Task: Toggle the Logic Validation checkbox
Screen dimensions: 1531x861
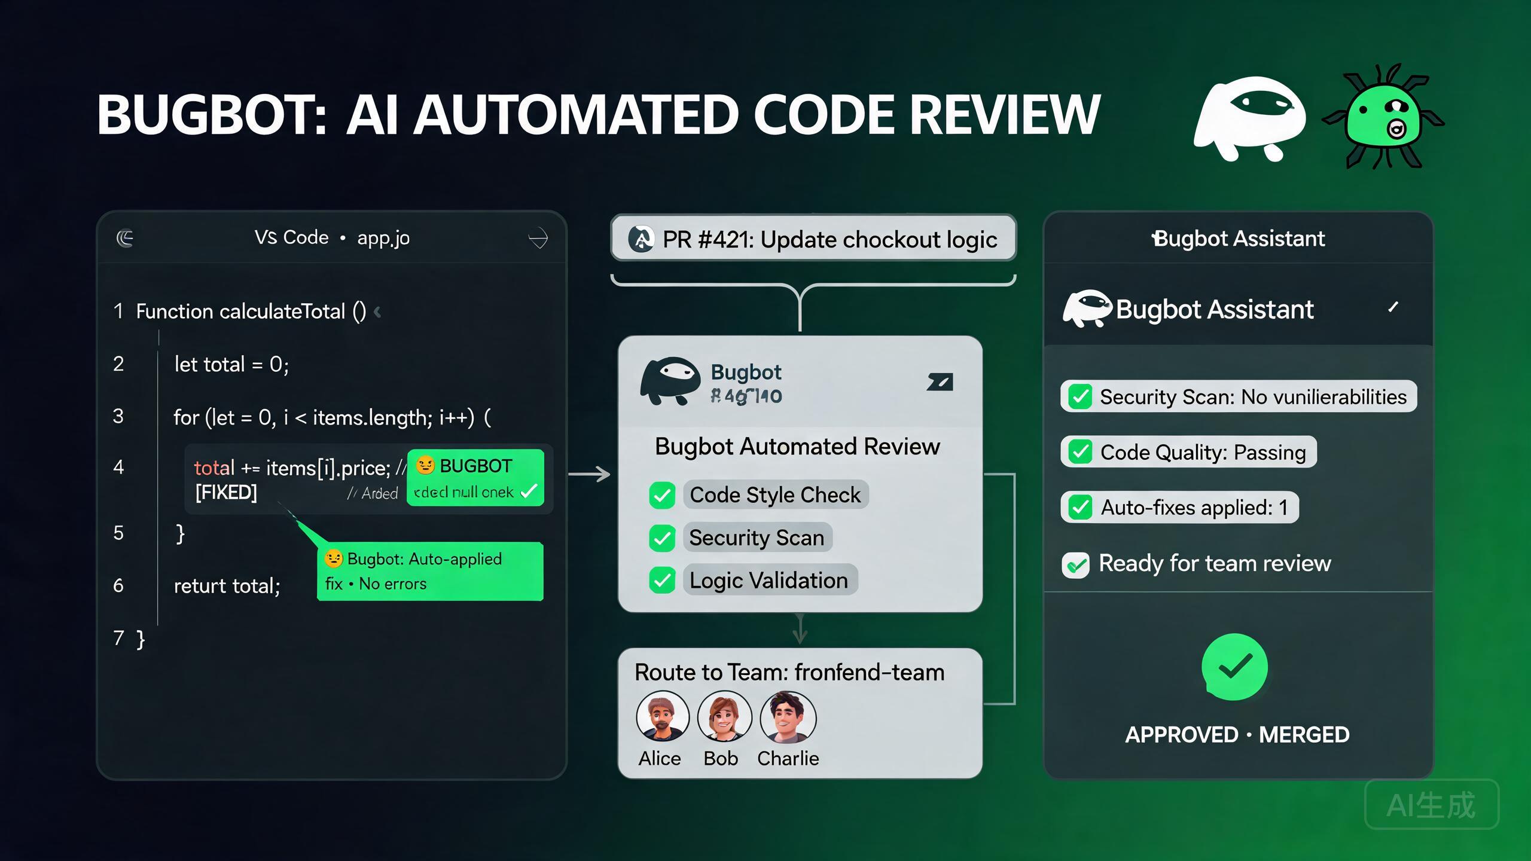Action: (662, 580)
